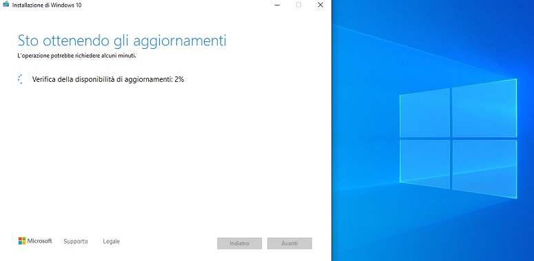Click the disabled maximize button in title bar
Viewport: 534px width, 261px height.
298,5
